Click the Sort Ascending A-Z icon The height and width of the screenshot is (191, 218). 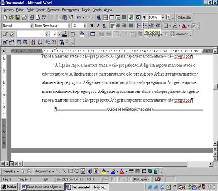[33, 42]
